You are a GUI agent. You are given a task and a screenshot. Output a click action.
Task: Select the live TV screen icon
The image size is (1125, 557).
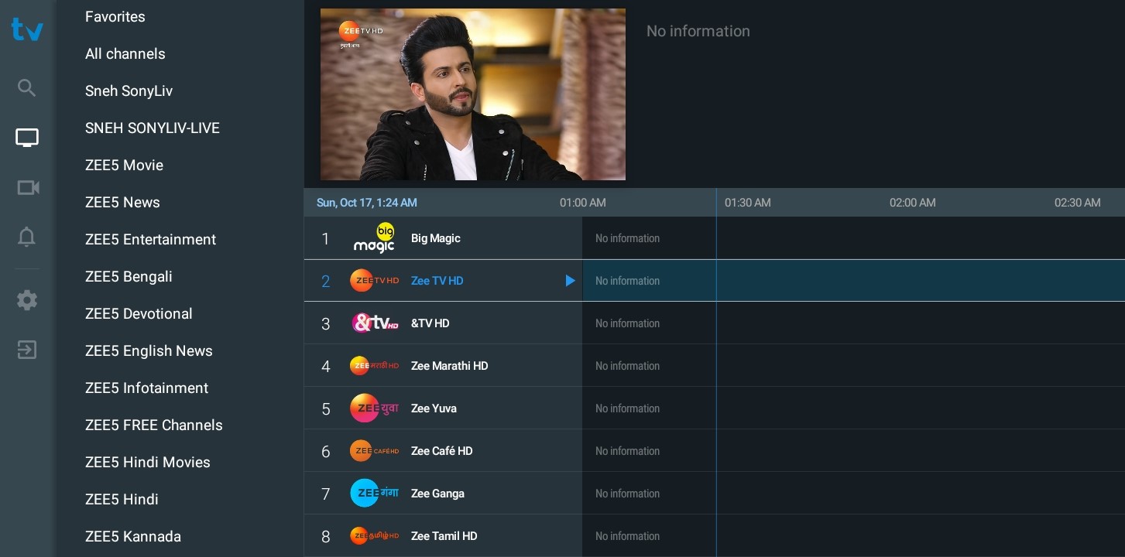pos(27,138)
